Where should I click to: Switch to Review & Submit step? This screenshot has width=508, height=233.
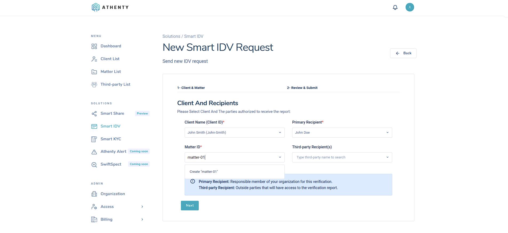click(302, 88)
